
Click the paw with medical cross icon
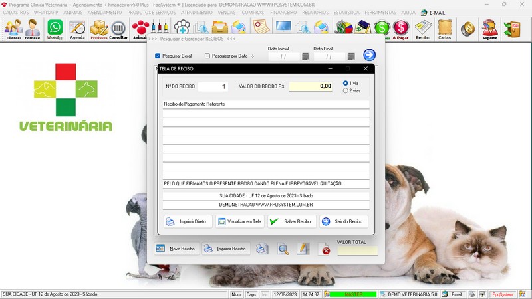pos(182,27)
